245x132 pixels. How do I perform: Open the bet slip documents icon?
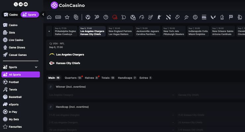point(76,17)
